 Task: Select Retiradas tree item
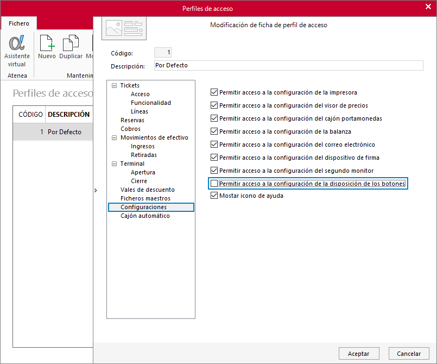pos(144,155)
